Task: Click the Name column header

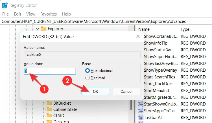Action: click(144, 29)
